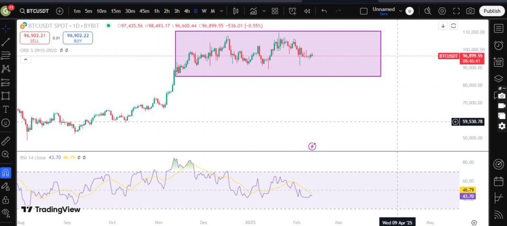507x226 pixels.
Task: Switch to the W weekly timeframe
Action: (204, 11)
